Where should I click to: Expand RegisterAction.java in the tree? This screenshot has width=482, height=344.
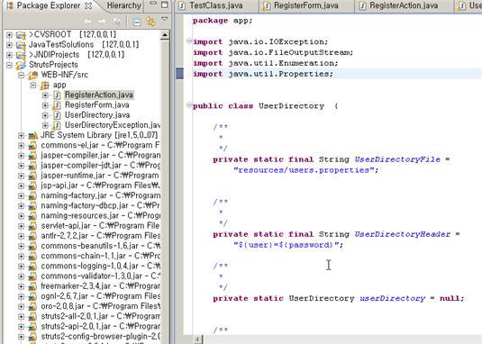coord(45,95)
